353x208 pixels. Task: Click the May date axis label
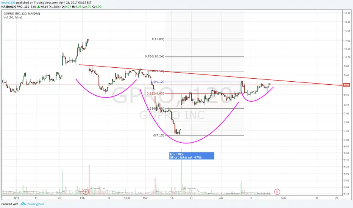284,198
